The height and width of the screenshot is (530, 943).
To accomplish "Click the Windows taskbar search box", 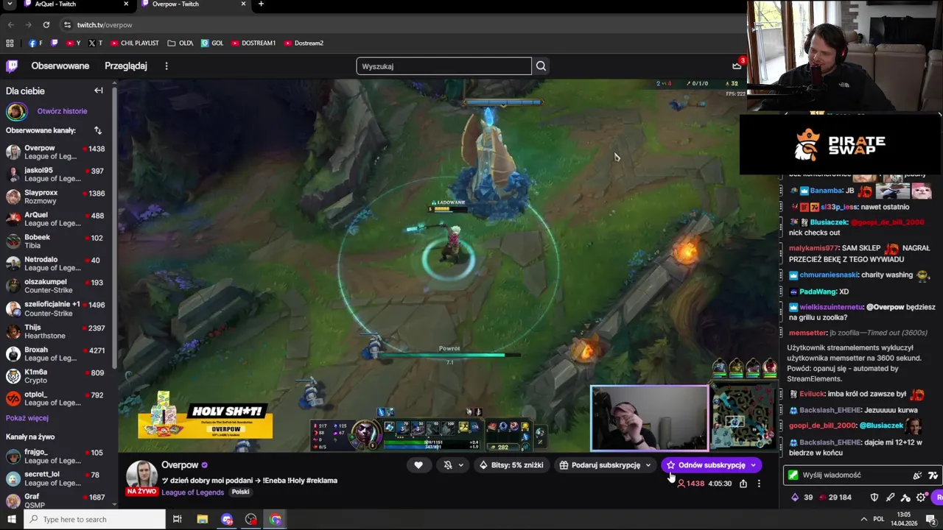I will pyautogui.click(x=95, y=519).
